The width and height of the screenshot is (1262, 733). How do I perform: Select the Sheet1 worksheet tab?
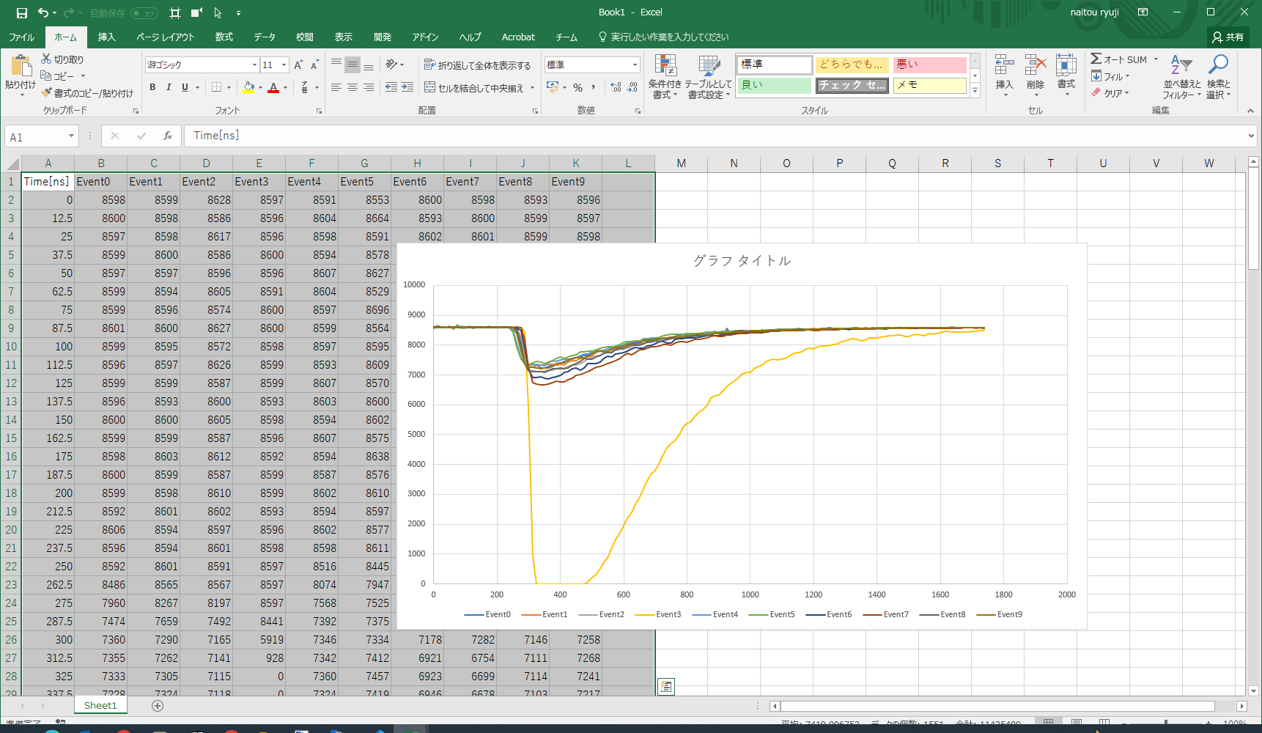pyautogui.click(x=100, y=705)
